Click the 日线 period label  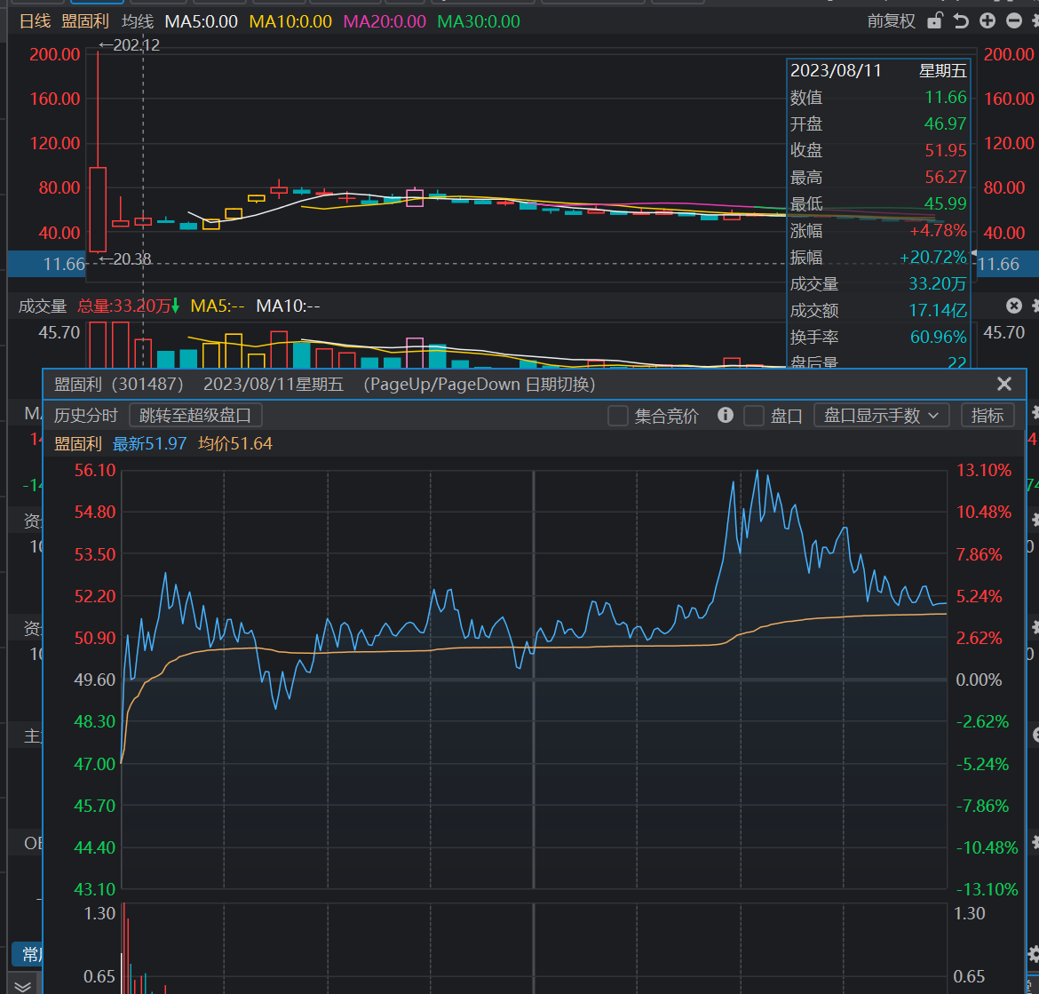point(36,21)
